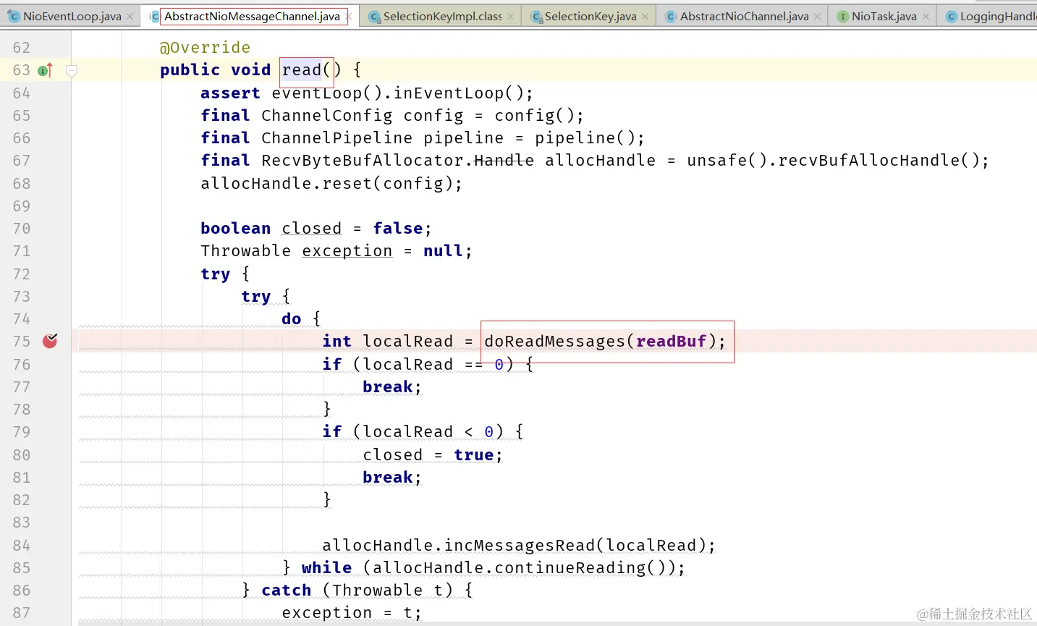1037x626 pixels.
Task: Open the SelectionKey.java tab
Action: (591, 16)
